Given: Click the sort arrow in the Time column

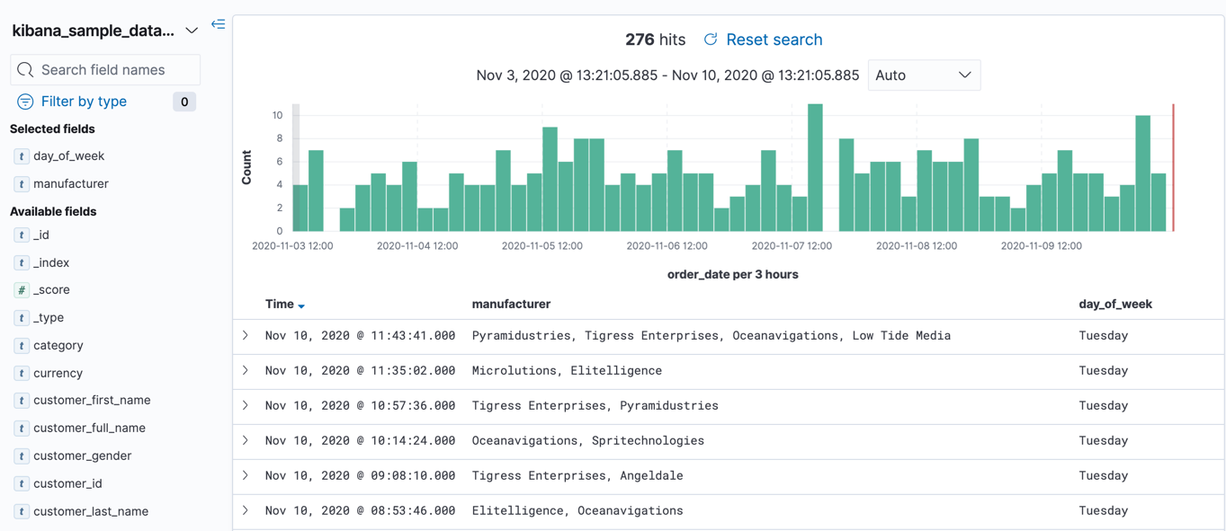Looking at the screenshot, I should tap(301, 306).
